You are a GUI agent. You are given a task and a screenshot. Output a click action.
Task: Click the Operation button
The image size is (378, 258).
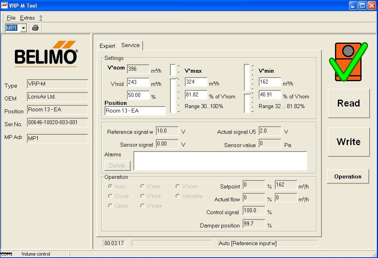tap(348, 176)
